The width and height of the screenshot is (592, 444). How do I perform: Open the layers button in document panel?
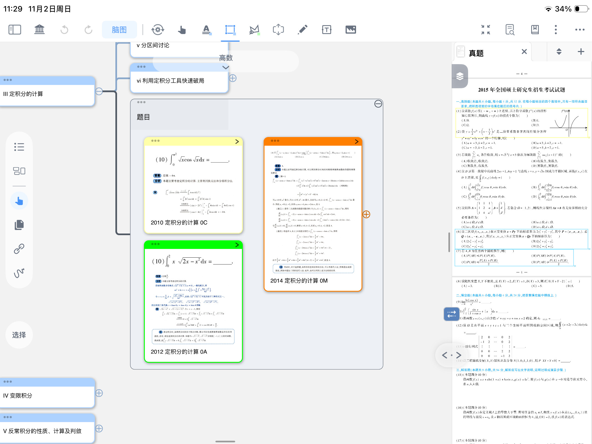(460, 76)
